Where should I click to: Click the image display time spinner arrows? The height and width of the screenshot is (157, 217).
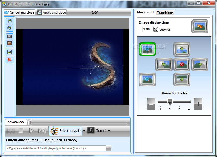[x=155, y=29]
